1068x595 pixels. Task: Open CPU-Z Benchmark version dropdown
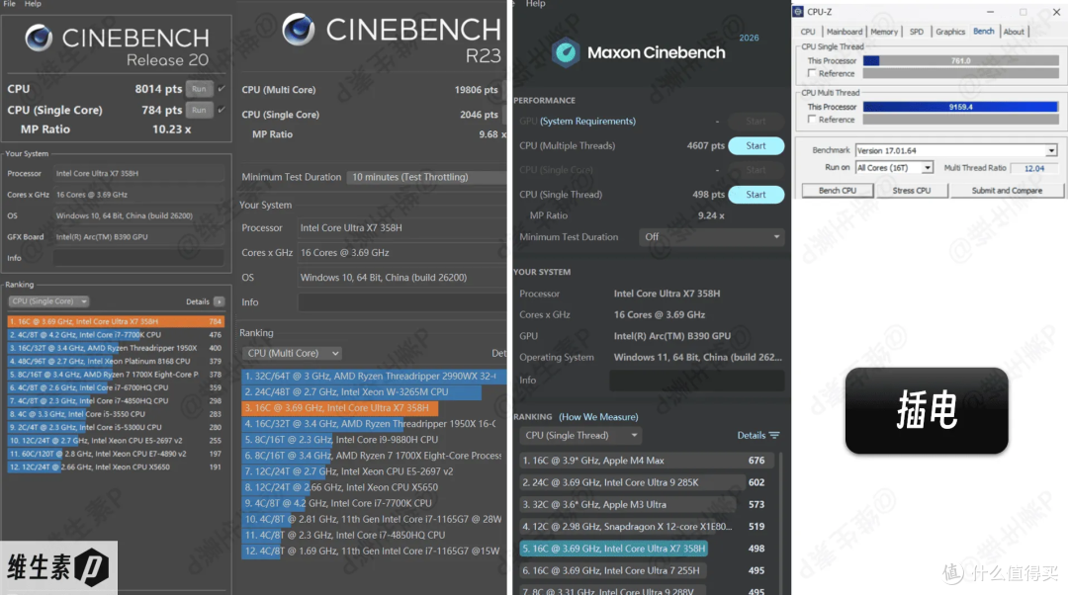point(956,150)
